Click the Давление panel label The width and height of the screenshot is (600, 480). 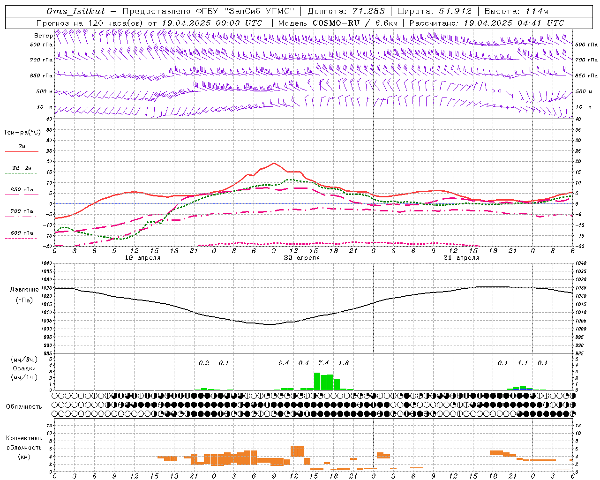point(24,290)
